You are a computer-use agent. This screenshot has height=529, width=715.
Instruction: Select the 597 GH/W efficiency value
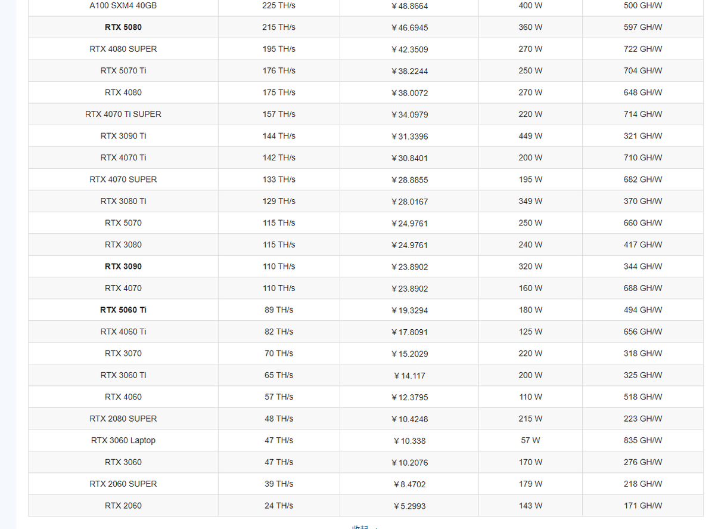[x=643, y=27]
